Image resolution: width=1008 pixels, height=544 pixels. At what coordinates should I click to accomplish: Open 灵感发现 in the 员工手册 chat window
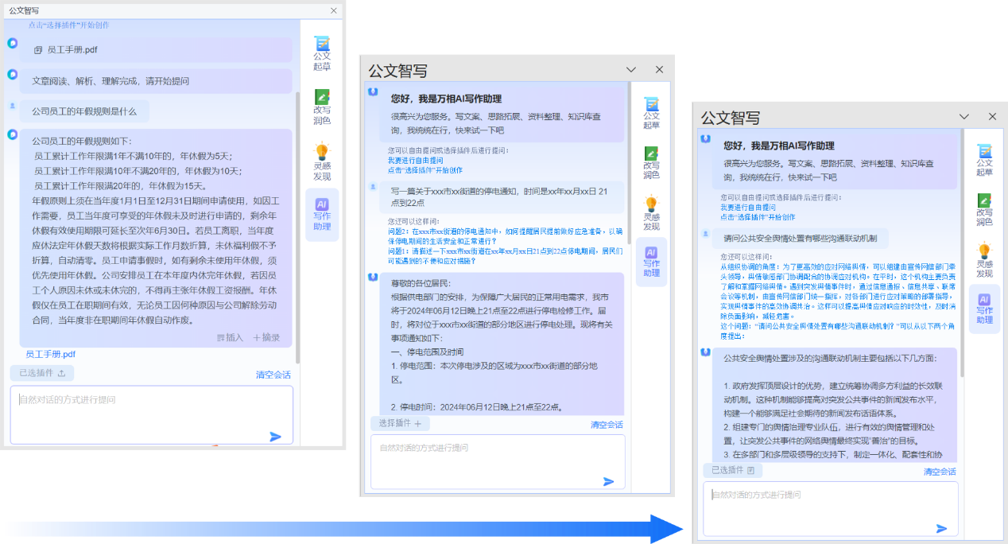coord(322,161)
